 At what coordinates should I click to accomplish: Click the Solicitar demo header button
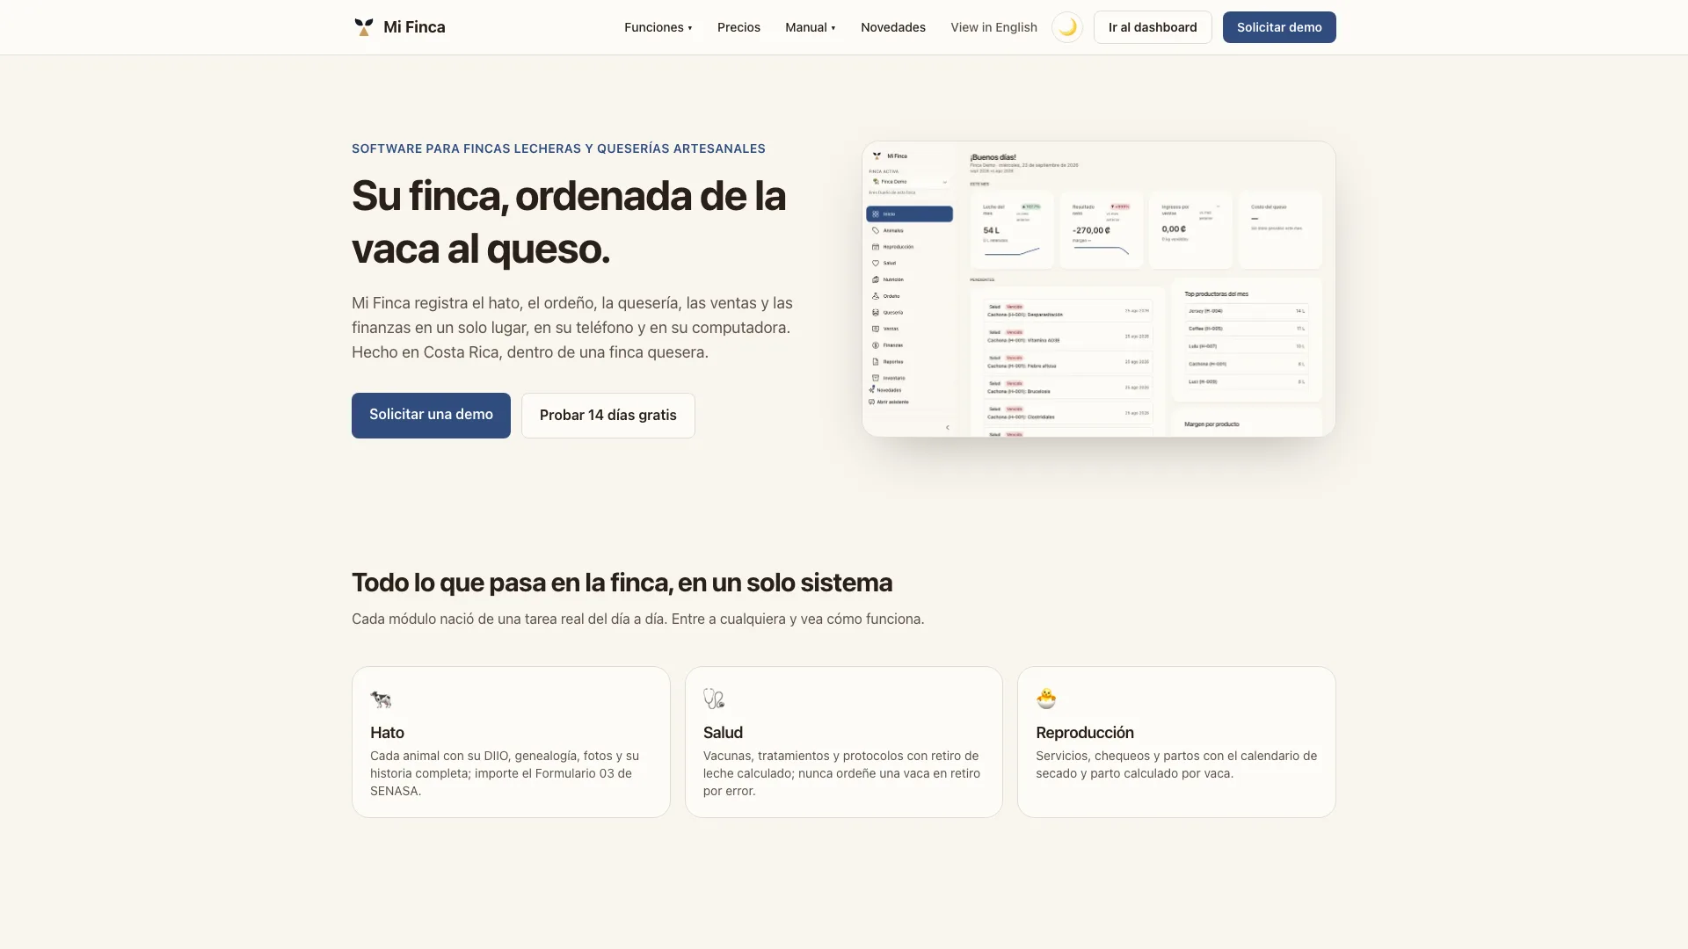tap(1279, 27)
